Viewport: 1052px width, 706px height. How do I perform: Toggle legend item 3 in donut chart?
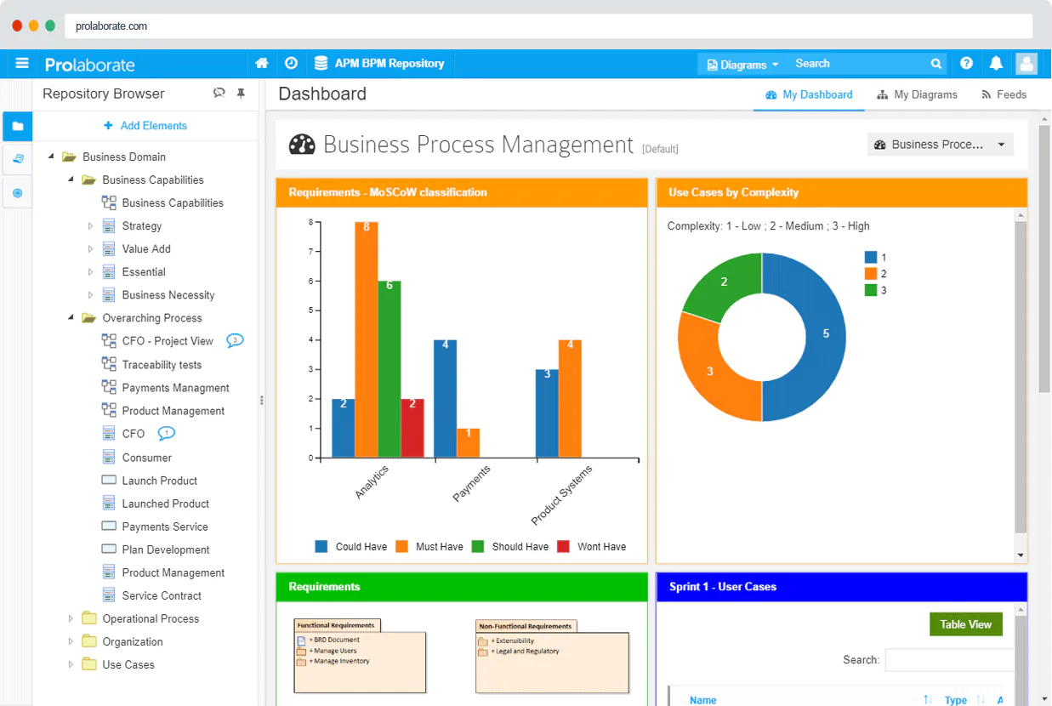pos(875,290)
